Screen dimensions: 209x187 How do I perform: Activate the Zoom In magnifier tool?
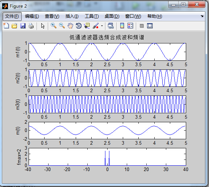[x=54, y=26]
